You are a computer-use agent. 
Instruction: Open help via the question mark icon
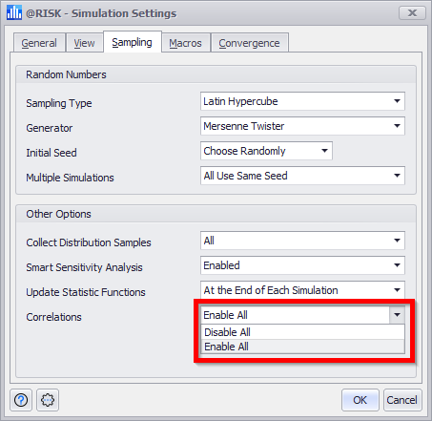point(21,400)
